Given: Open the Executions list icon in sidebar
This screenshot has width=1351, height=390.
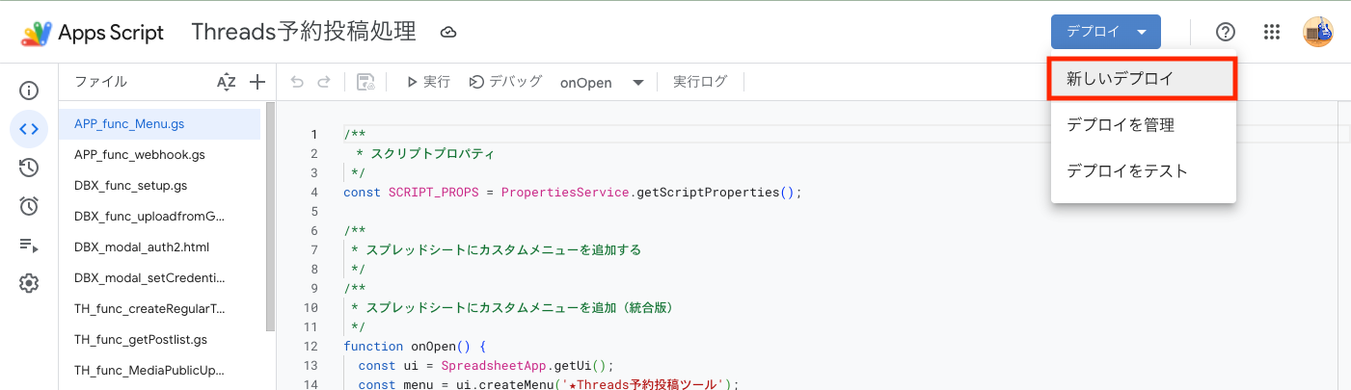Looking at the screenshot, I should pyautogui.click(x=29, y=245).
